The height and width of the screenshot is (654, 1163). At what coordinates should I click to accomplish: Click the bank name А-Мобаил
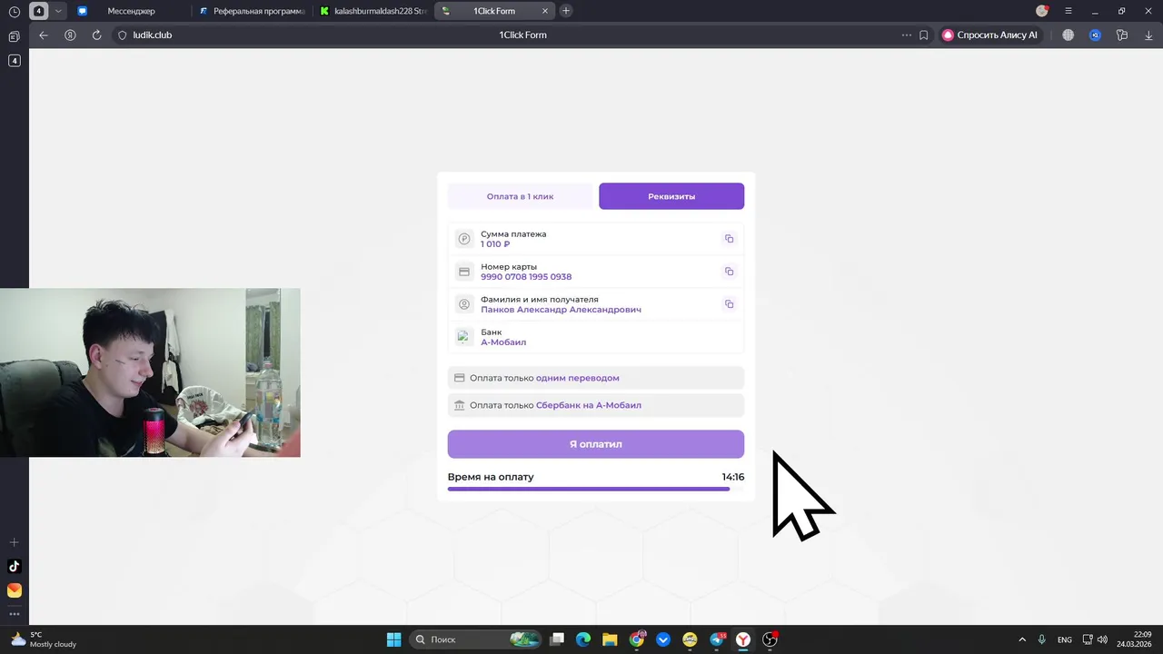[x=503, y=342]
